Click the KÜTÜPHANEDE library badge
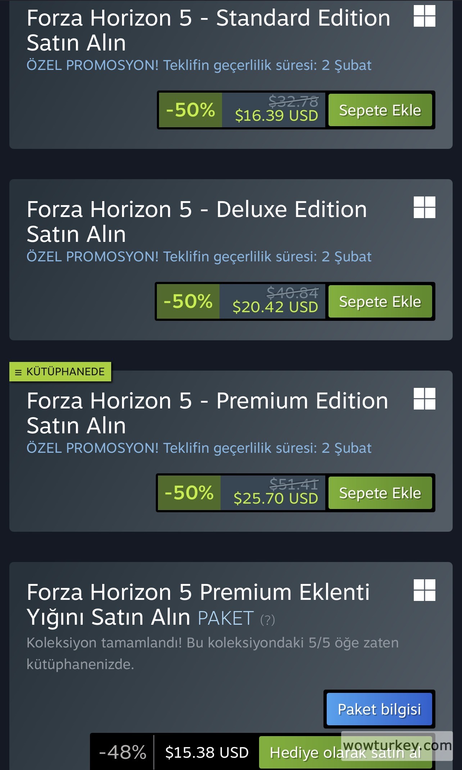The image size is (462, 770). (x=60, y=372)
